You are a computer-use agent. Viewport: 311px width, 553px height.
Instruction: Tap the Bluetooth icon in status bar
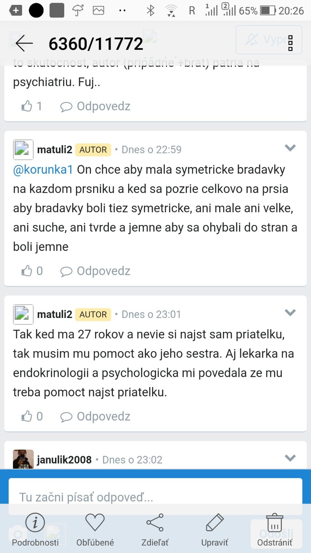[x=150, y=11]
